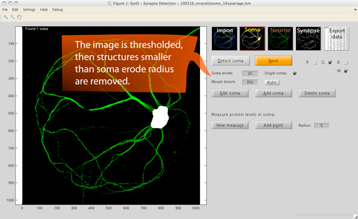
Task: Open the Soma stage thumbnail
Action: point(252,39)
